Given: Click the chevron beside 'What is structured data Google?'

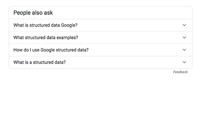Looking at the screenshot, I should point(184,25).
